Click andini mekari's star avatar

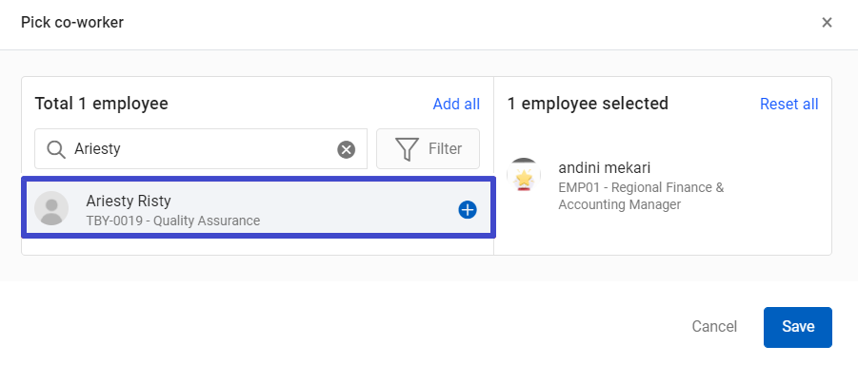point(524,175)
